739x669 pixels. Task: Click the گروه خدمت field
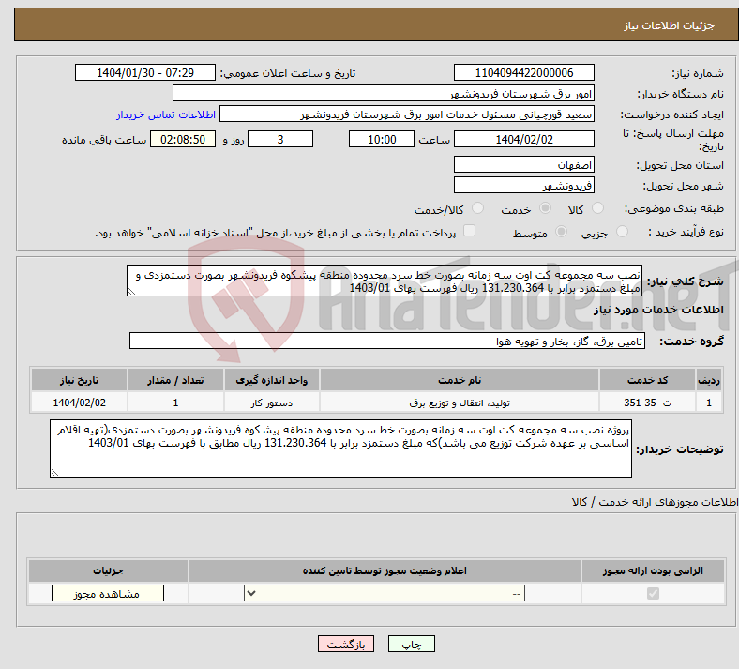[x=387, y=341]
